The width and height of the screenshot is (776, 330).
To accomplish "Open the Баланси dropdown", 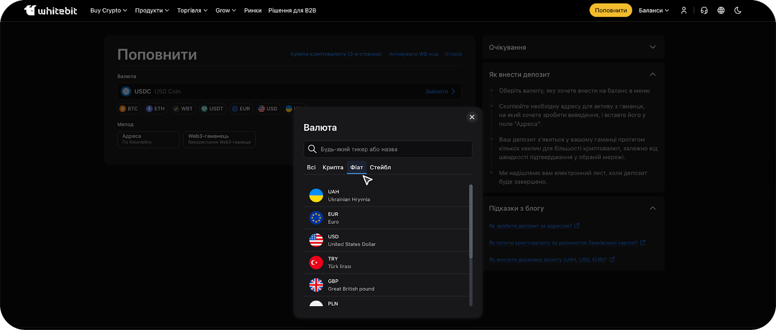I will tap(653, 10).
